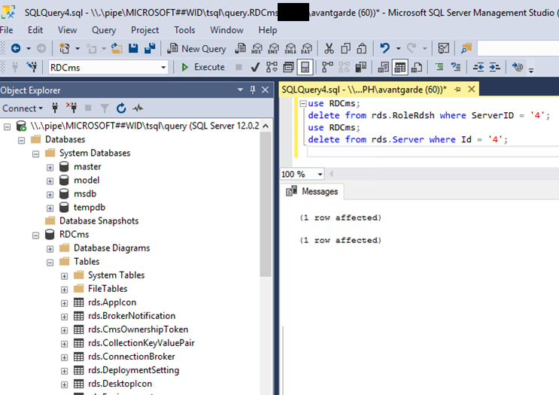
Task: Open a new DAX query
Action: click(307, 48)
